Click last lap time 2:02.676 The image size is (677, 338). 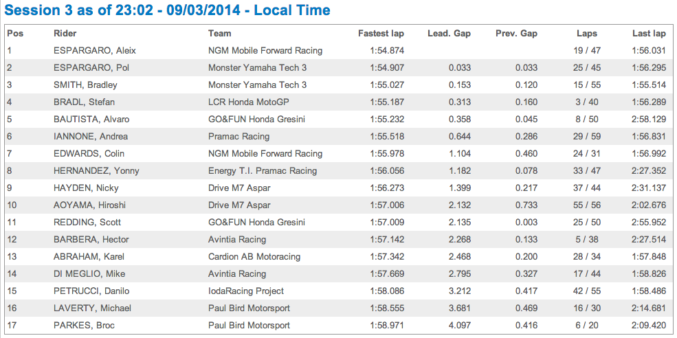point(649,205)
